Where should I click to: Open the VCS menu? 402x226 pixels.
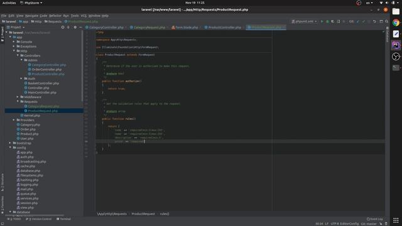84,16
